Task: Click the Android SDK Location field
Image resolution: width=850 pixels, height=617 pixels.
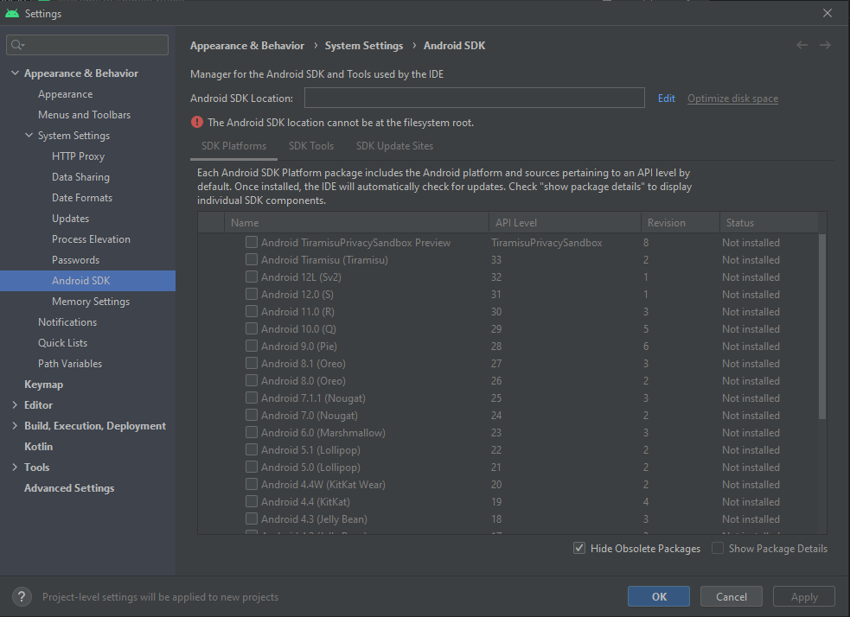Action: tap(475, 98)
